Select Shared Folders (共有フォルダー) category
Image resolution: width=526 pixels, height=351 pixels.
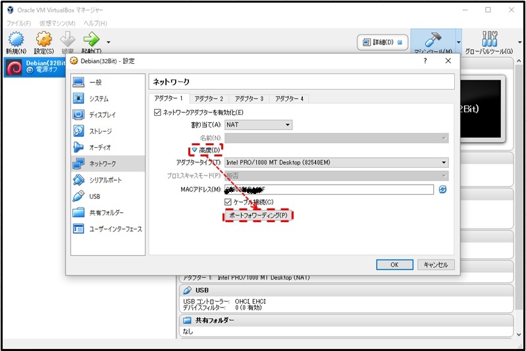(x=108, y=212)
